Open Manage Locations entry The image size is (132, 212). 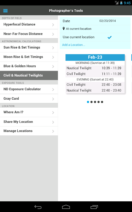(x=29, y=131)
